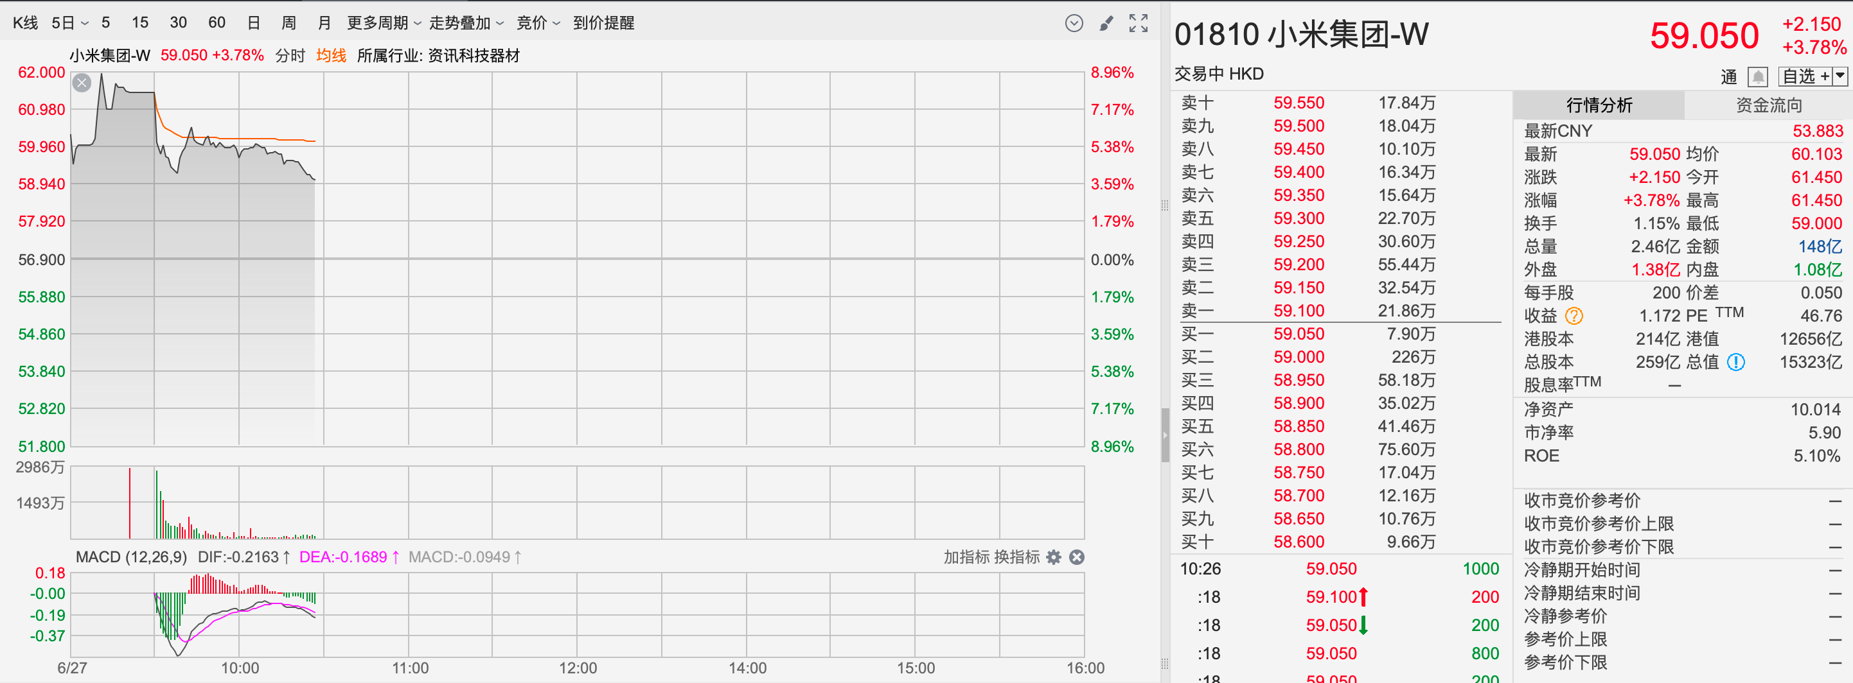
Task: Remove the MACD indicator panel
Action: (1077, 557)
